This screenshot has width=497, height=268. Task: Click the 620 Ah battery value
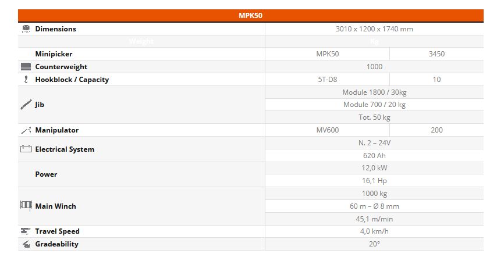(374, 156)
